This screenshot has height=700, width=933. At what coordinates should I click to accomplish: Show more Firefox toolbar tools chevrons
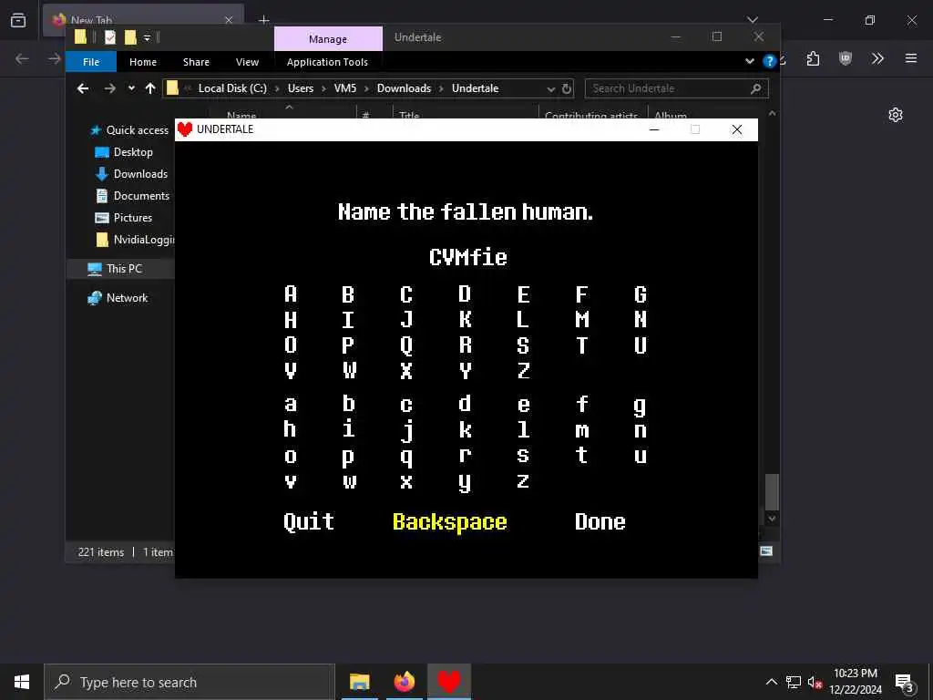coord(877,58)
